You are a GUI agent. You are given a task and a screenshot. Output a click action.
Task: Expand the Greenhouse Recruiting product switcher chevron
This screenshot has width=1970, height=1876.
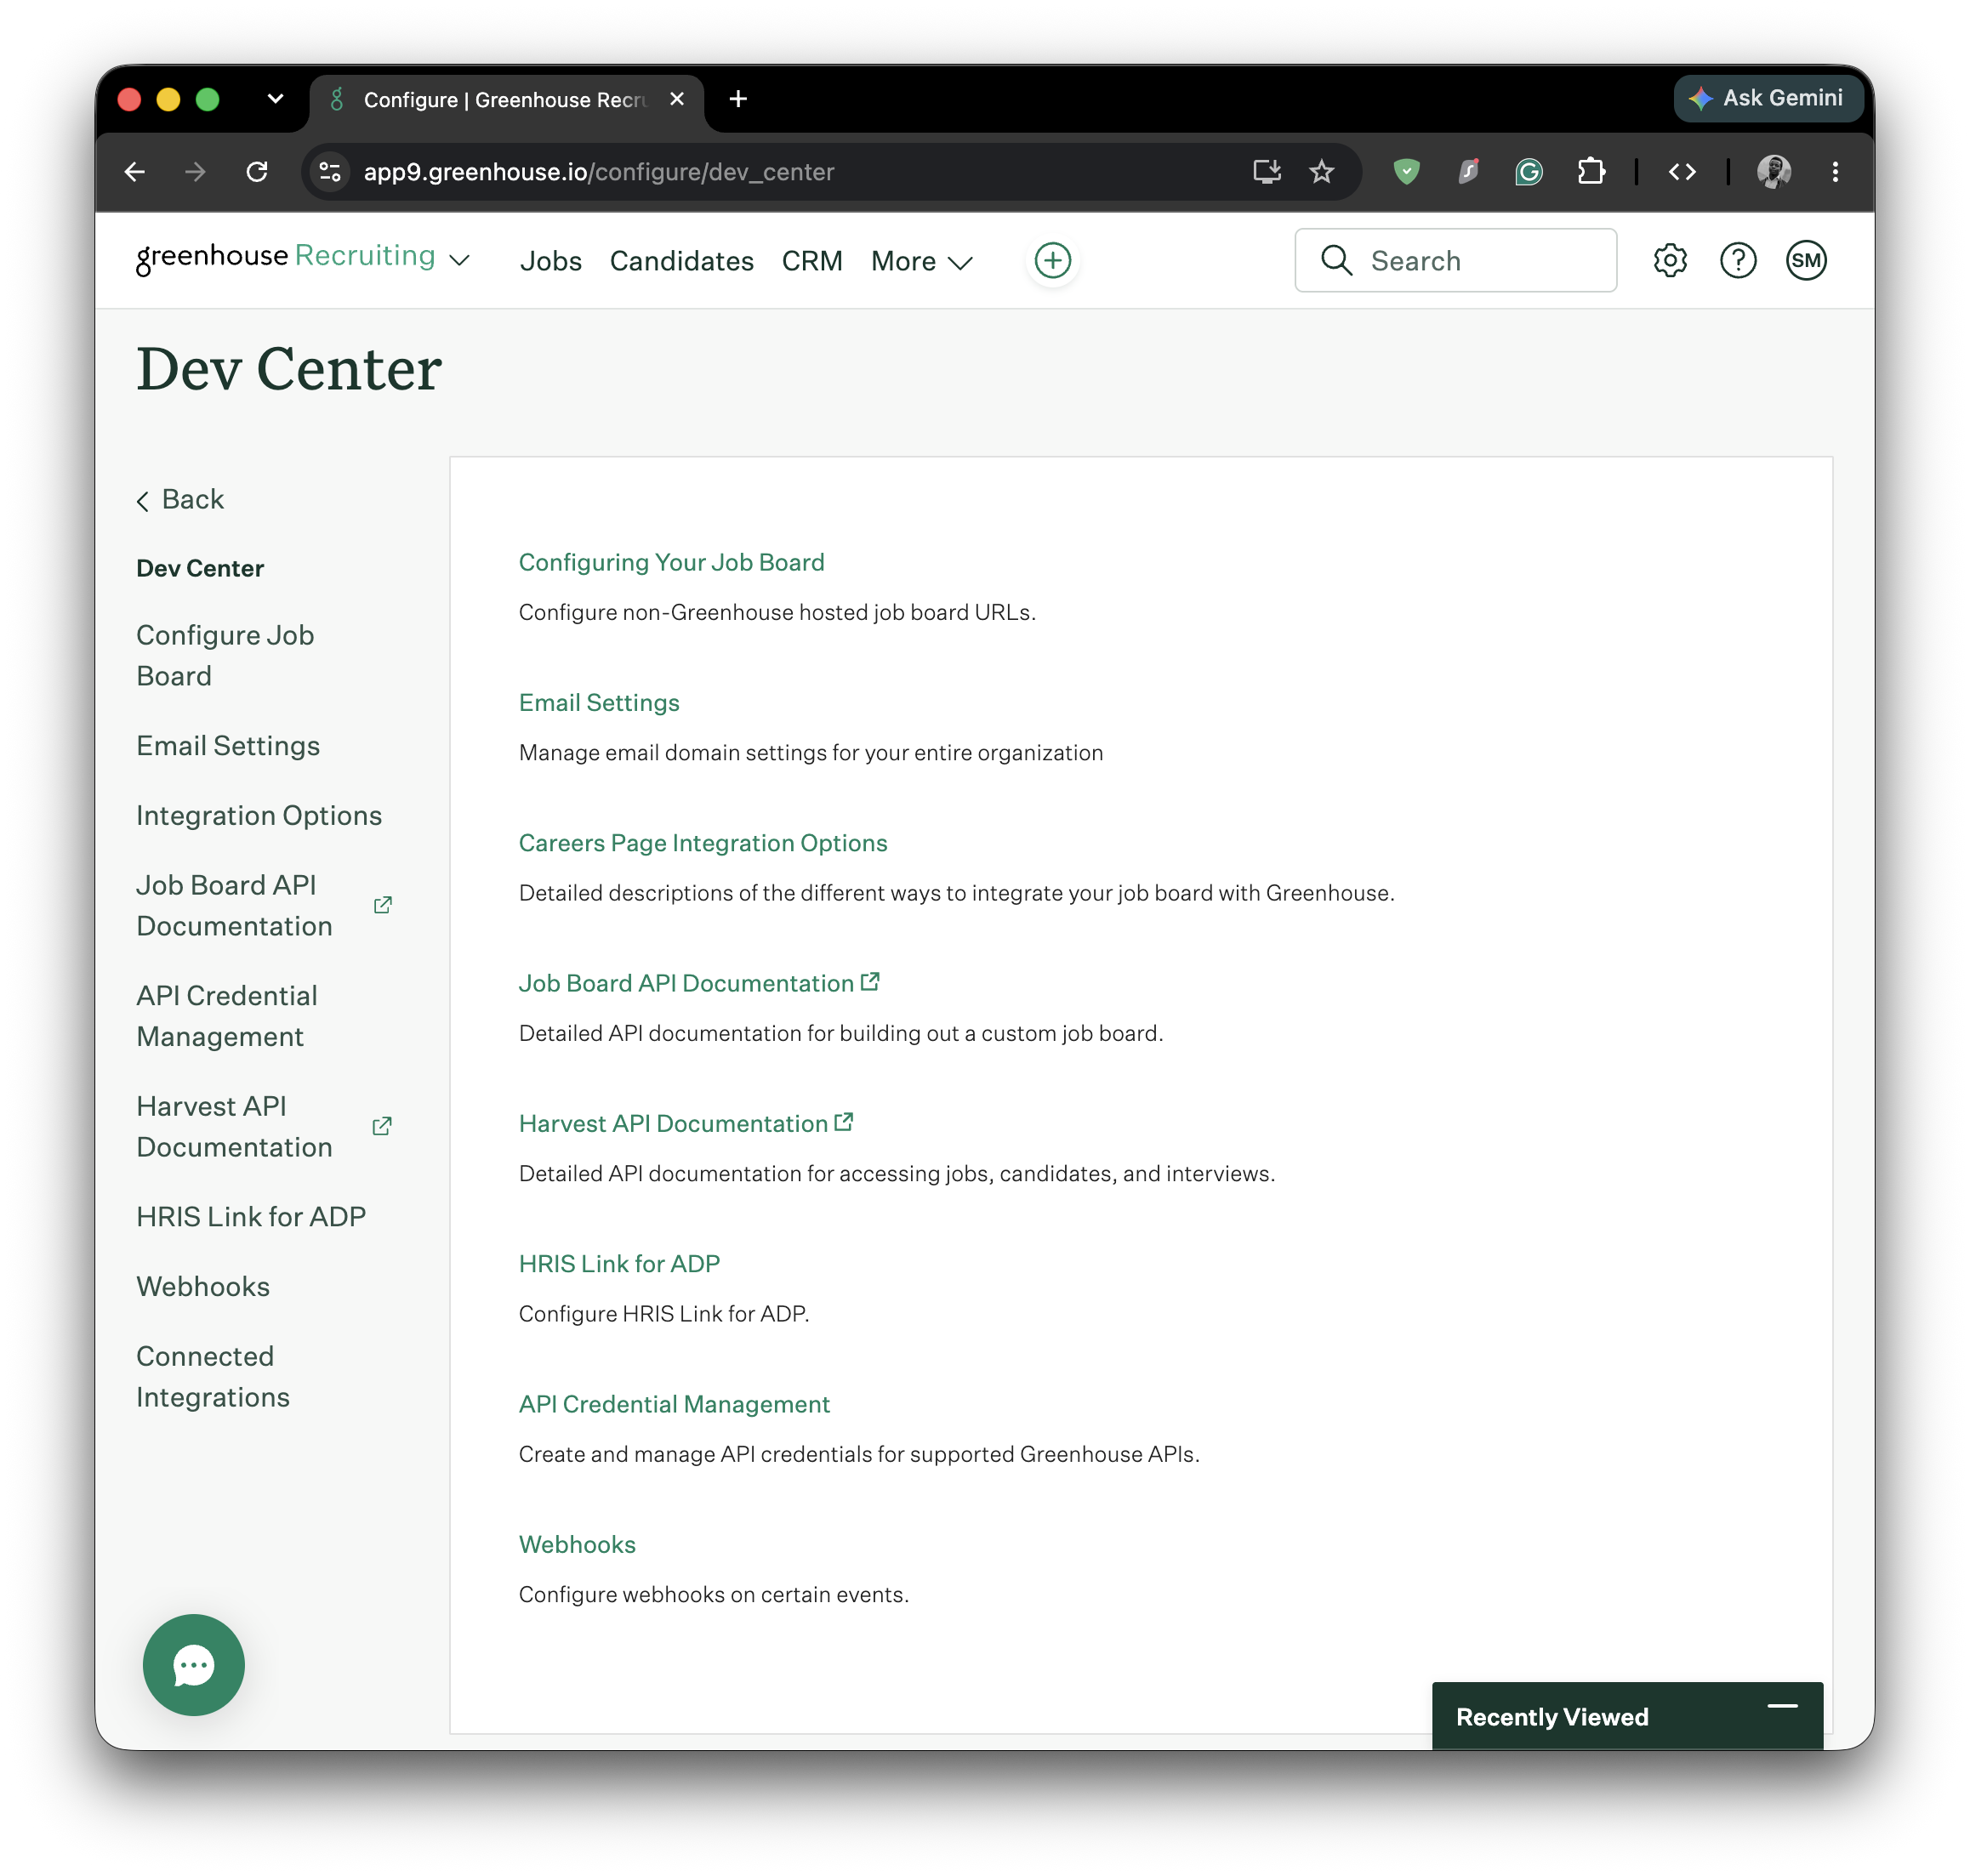[460, 261]
